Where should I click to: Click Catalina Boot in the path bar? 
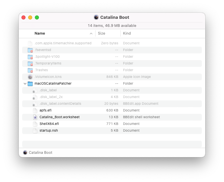40,152
